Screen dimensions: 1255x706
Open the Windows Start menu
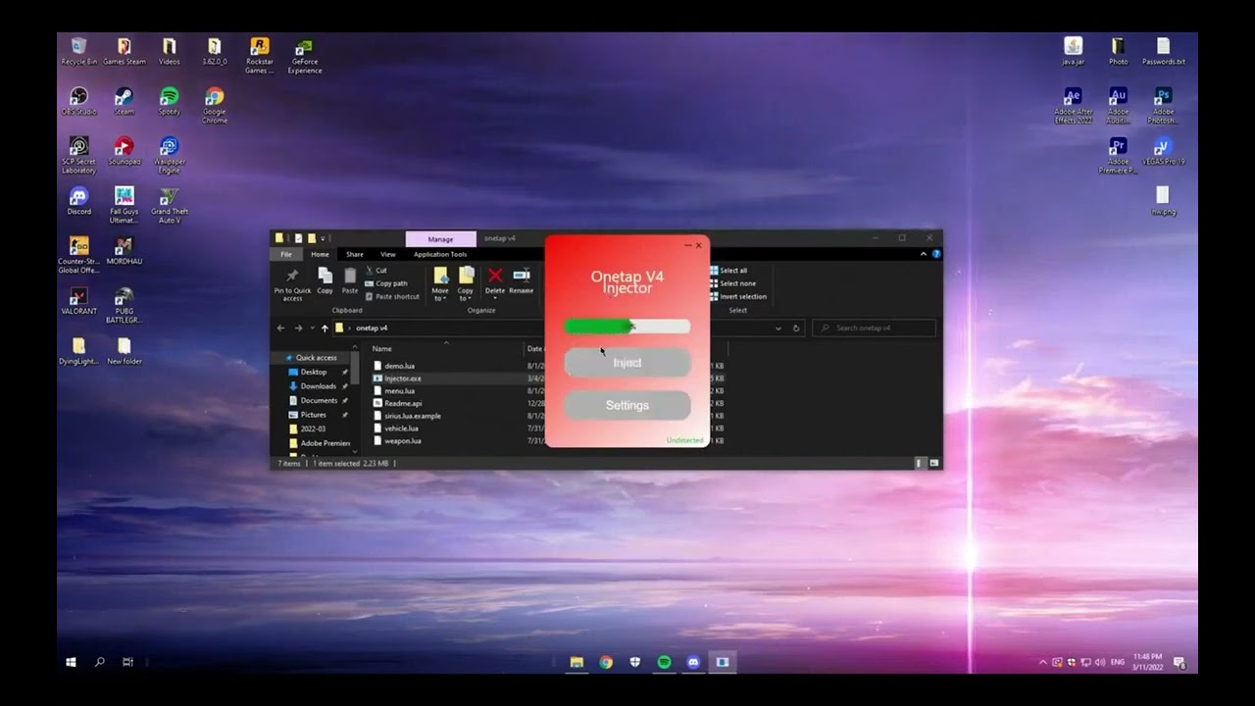click(71, 662)
